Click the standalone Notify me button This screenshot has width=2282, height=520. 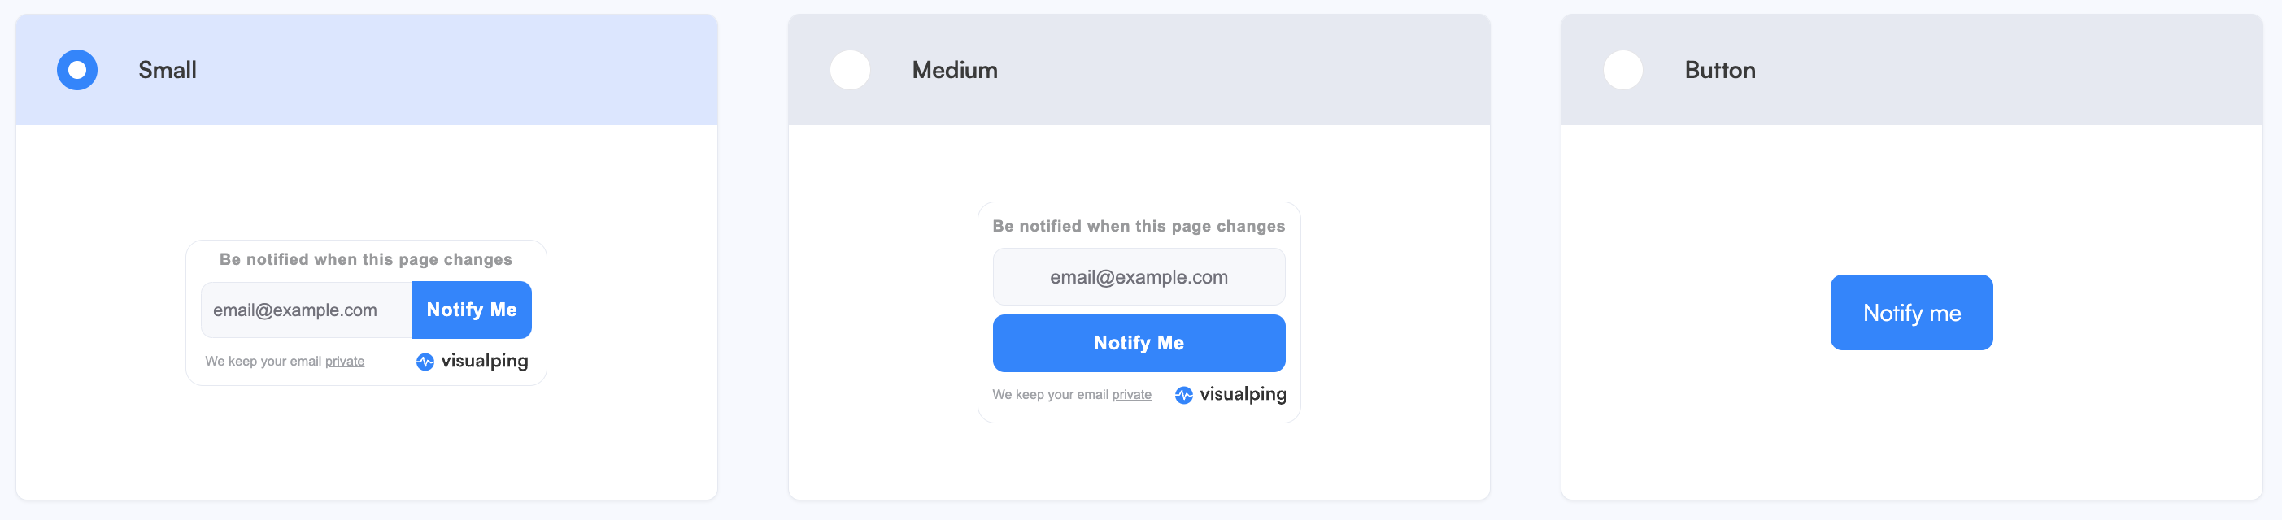1912,312
